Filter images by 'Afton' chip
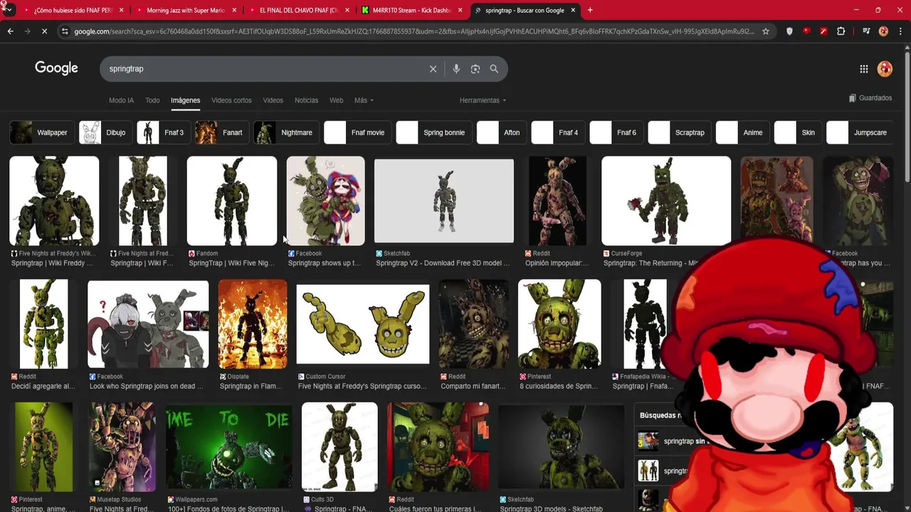The image size is (911, 512). tap(501, 132)
